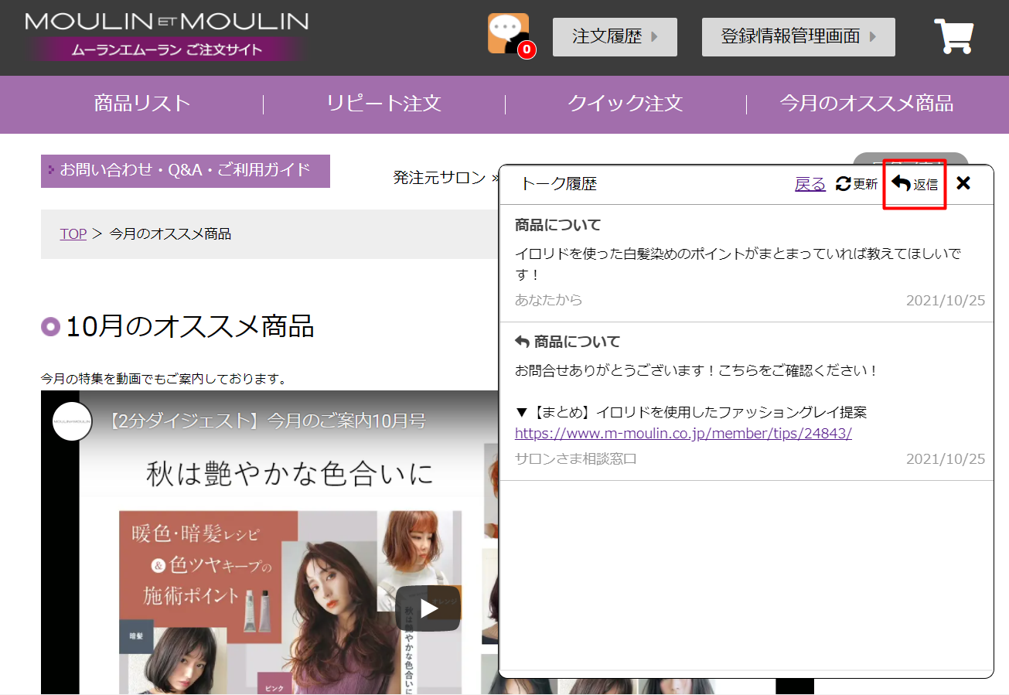The height and width of the screenshot is (695, 1009).
Task: Click 戻る link in talk history
Action: (x=810, y=184)
